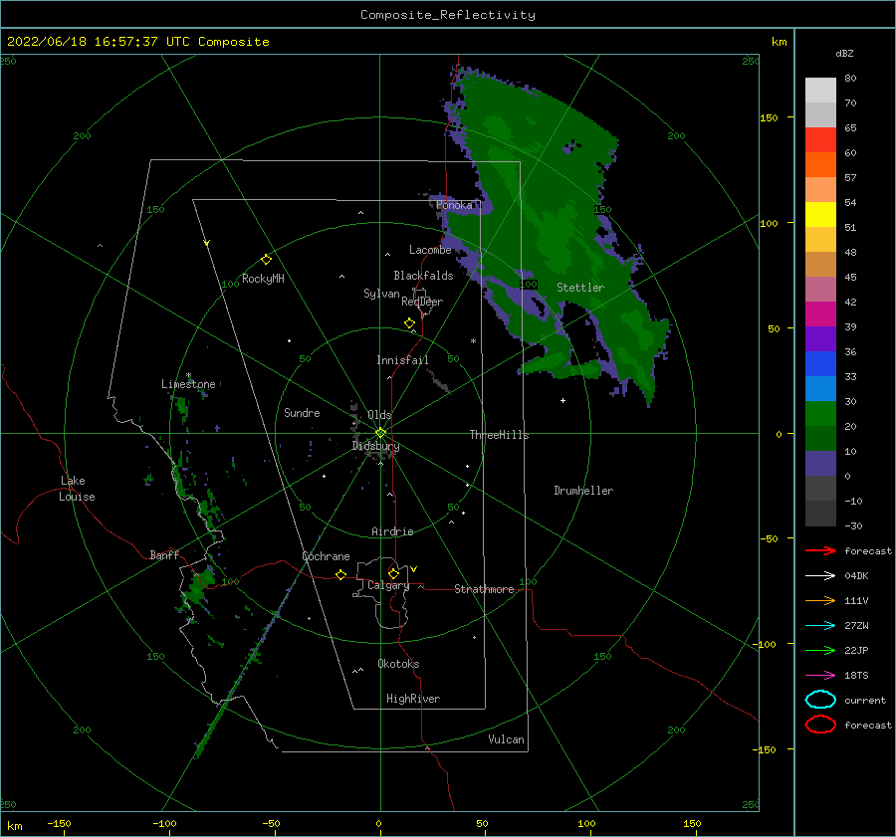This screenshot has height=837, width=896.
Task: Click the Sundre label on map
Action: point(302,412)
